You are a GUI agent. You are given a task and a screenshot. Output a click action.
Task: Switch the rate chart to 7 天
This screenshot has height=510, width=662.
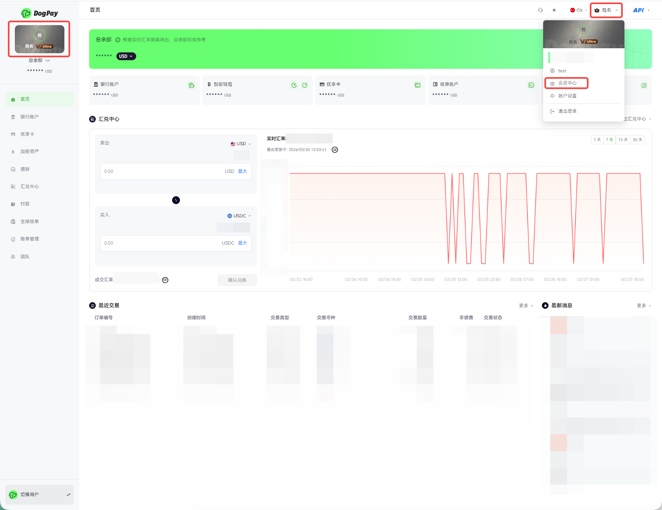coord(610,140)
